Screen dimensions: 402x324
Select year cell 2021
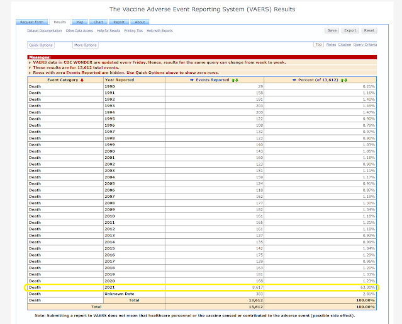click(x=109, y=287)
